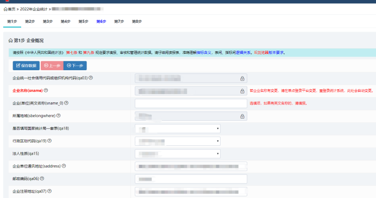Click the 企业单位通讯地址 input field
This screenshot has height=198, width=376.
(191, 166)
